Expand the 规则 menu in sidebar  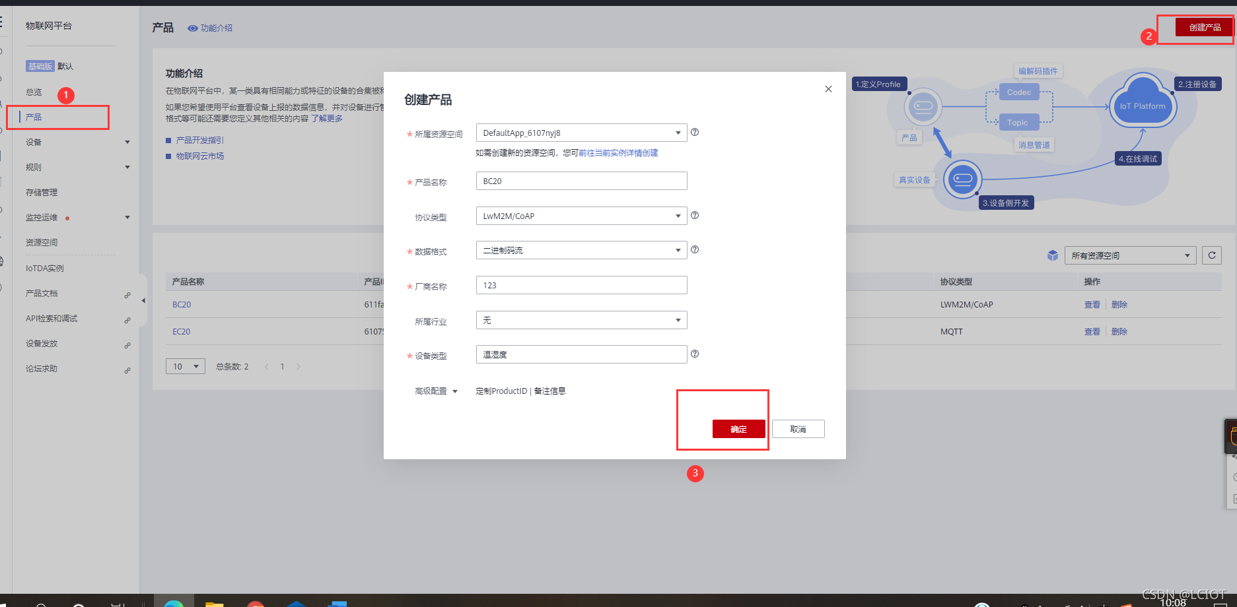pos(127,167)
